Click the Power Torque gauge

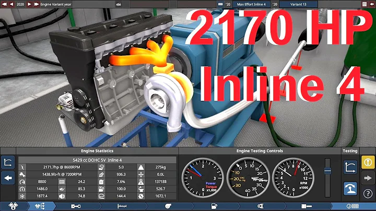pyautogui.click(x=203, y=178)
